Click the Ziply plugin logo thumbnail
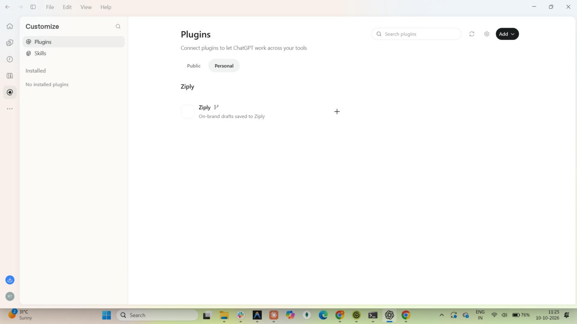 [187, 112]
